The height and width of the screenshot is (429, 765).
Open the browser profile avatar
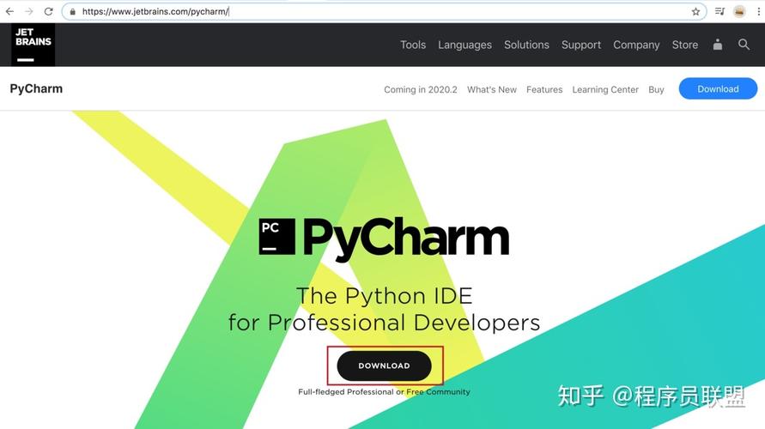point(739,11)
